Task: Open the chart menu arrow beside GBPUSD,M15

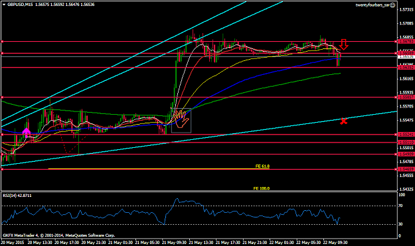Action: [4, 5]
